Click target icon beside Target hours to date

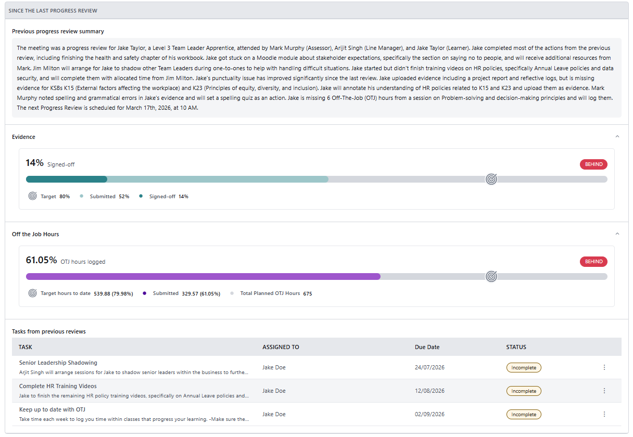[x=33, y=293]
